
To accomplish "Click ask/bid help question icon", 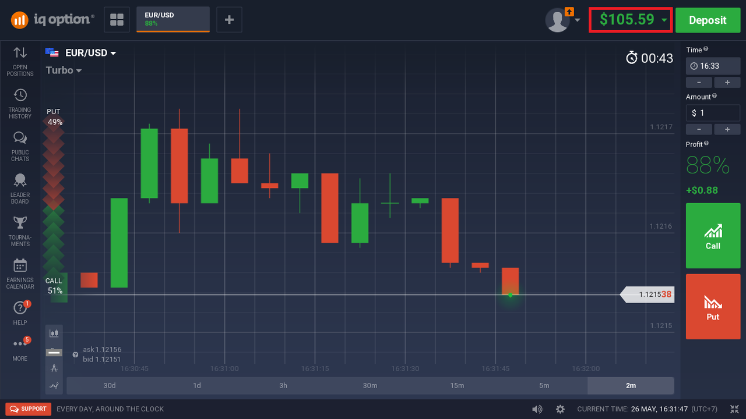I will pos(75,354).
